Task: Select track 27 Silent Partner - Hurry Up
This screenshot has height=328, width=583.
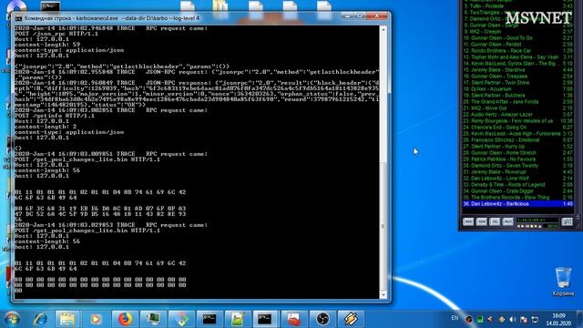Action: coord(518,147)
